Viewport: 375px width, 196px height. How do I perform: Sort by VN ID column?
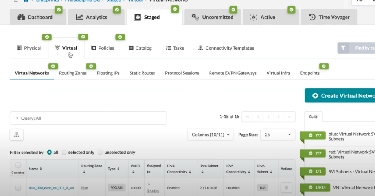(135, 169)
